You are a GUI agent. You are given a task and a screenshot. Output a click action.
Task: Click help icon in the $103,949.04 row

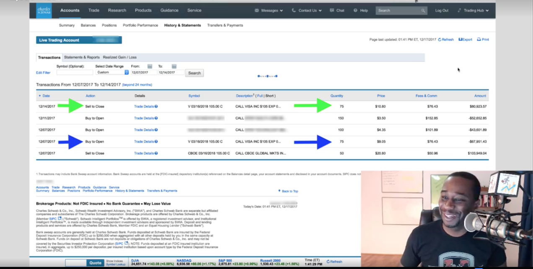[156, 153]
